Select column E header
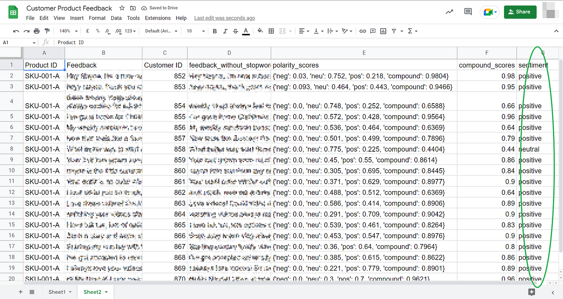Viewport: 563px width, 299px height. pos(364,53)
